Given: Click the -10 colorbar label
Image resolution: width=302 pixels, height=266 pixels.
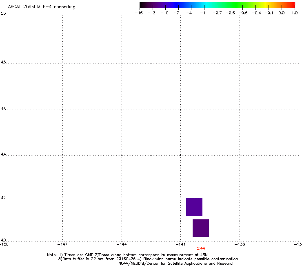Looking at the screenshot, I should [x=164, y=13].
